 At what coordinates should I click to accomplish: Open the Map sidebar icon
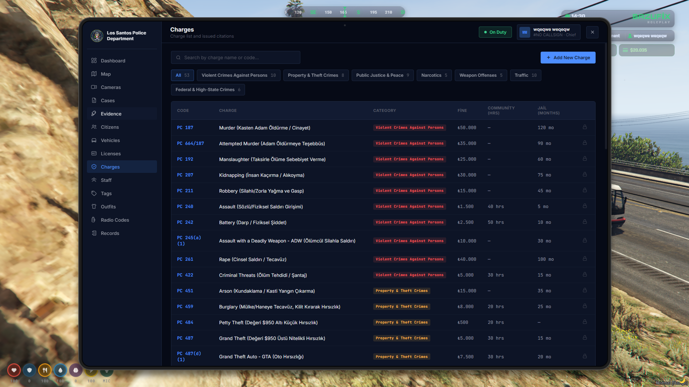click(x=94, y=74)
